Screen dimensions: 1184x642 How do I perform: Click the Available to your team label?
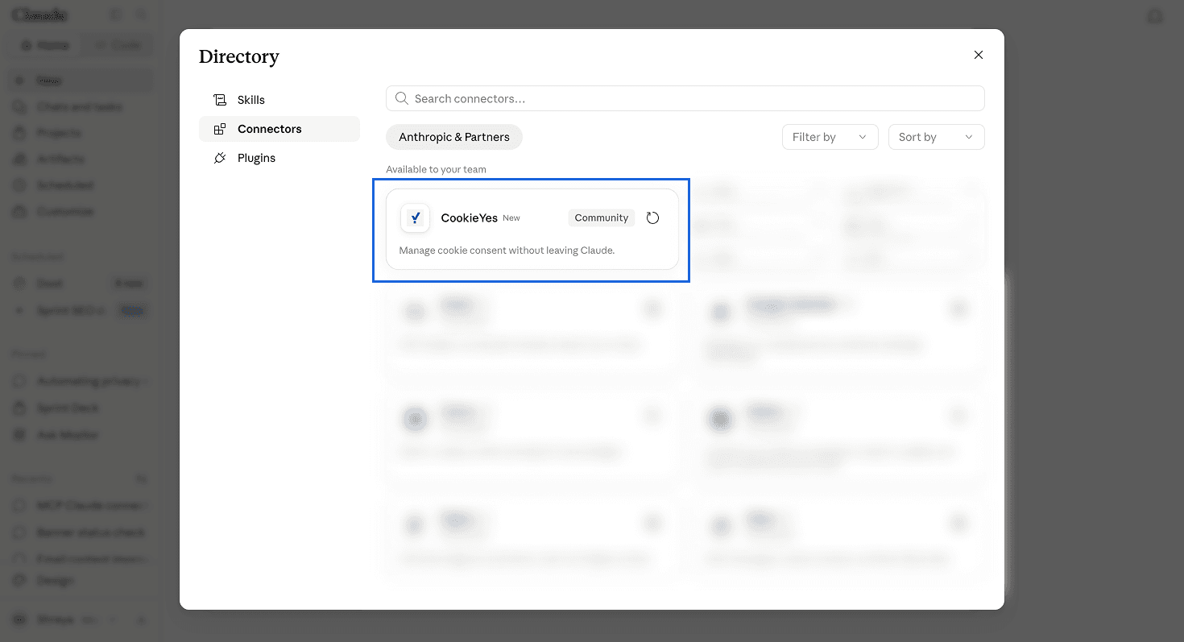[436, 169]
